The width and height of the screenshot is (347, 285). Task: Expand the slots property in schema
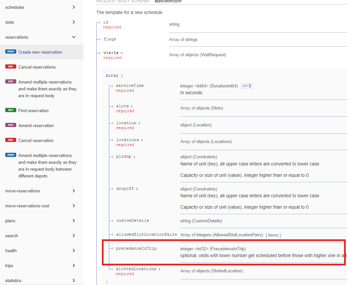pyautogui.click(x=124, y=106)
